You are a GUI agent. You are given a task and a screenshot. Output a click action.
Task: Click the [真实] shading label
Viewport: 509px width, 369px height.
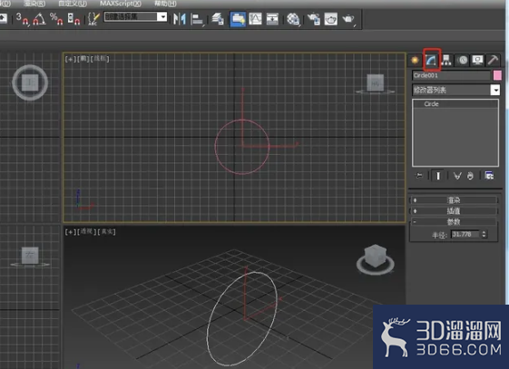107,231
